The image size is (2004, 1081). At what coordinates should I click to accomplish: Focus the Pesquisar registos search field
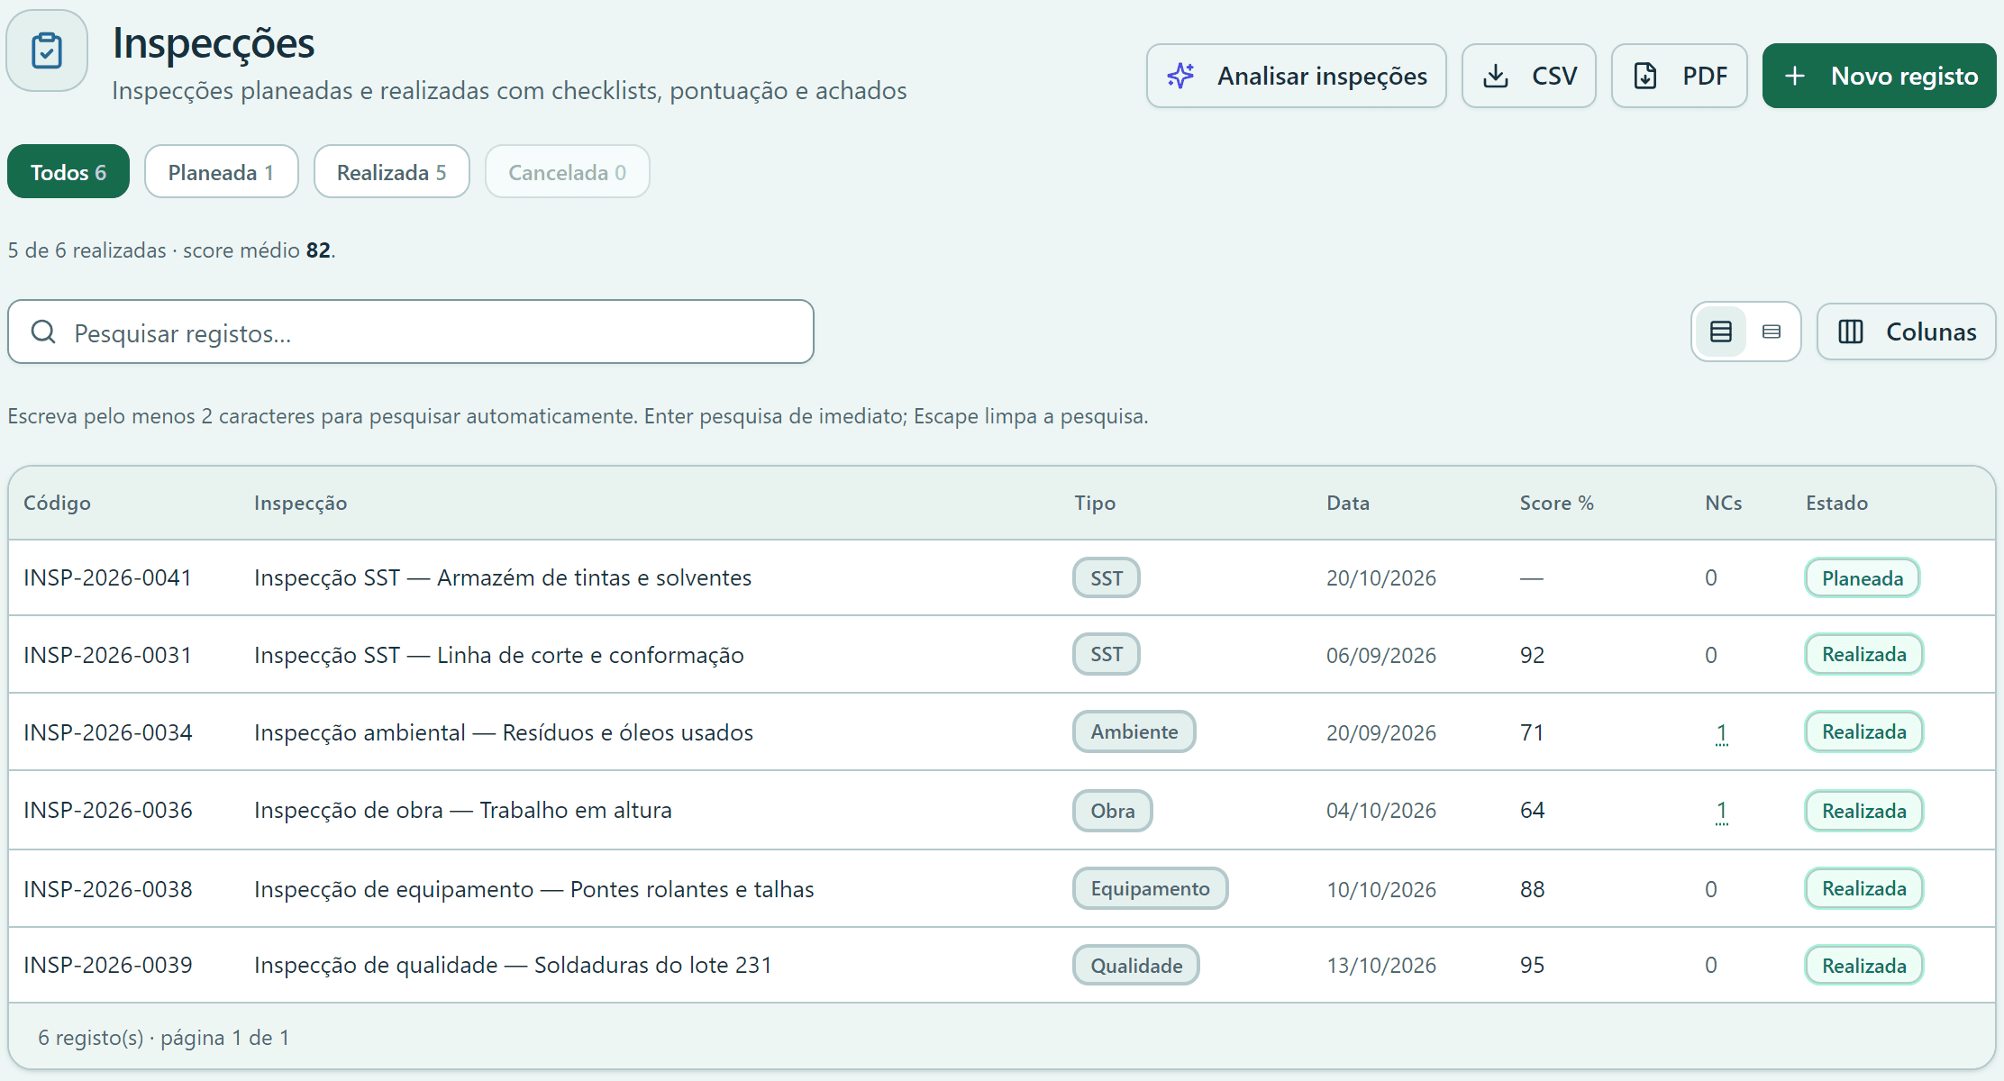(x=411, y=332)
